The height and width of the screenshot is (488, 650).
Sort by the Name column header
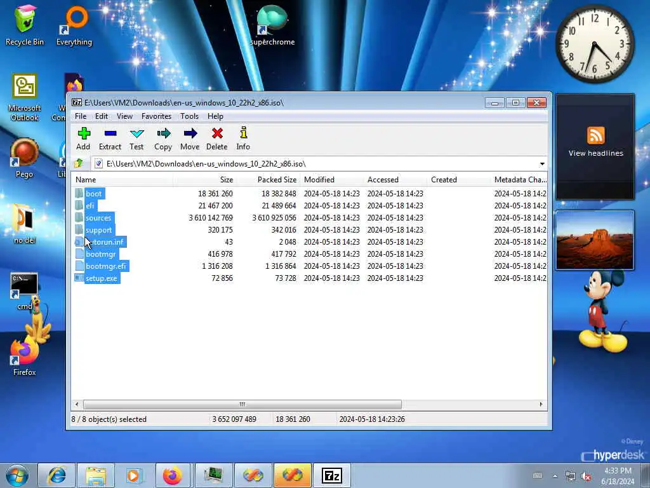click(123, 180)
